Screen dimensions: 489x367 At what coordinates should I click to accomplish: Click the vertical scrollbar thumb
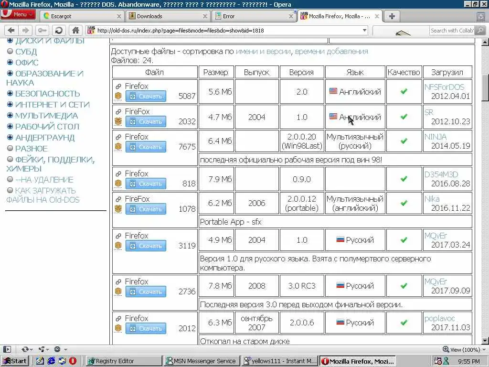coord(485,88)
